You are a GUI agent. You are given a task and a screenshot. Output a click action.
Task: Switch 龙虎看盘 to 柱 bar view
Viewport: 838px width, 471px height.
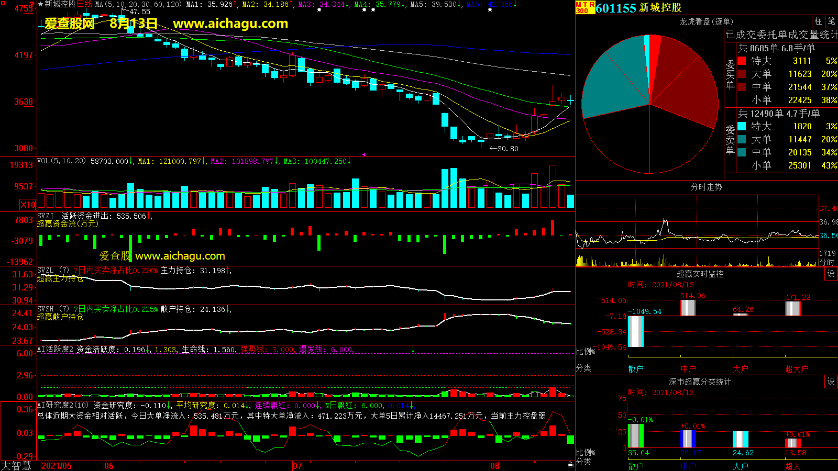pyautogui.click(x=818, y=21)
